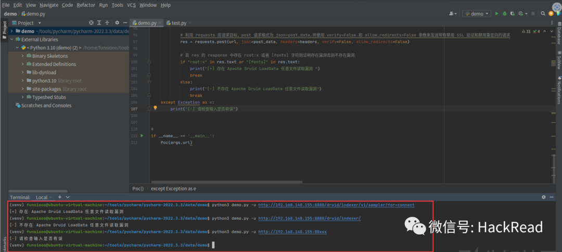
Task: Open Project panel gear options
Action: [x=117, y=22]
